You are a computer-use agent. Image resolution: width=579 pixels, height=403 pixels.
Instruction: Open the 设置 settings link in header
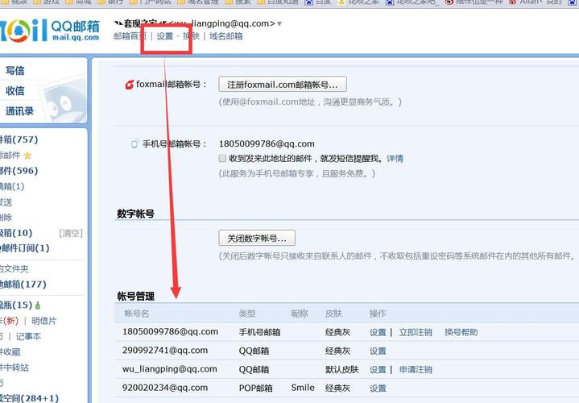click(x=165, y=36)
